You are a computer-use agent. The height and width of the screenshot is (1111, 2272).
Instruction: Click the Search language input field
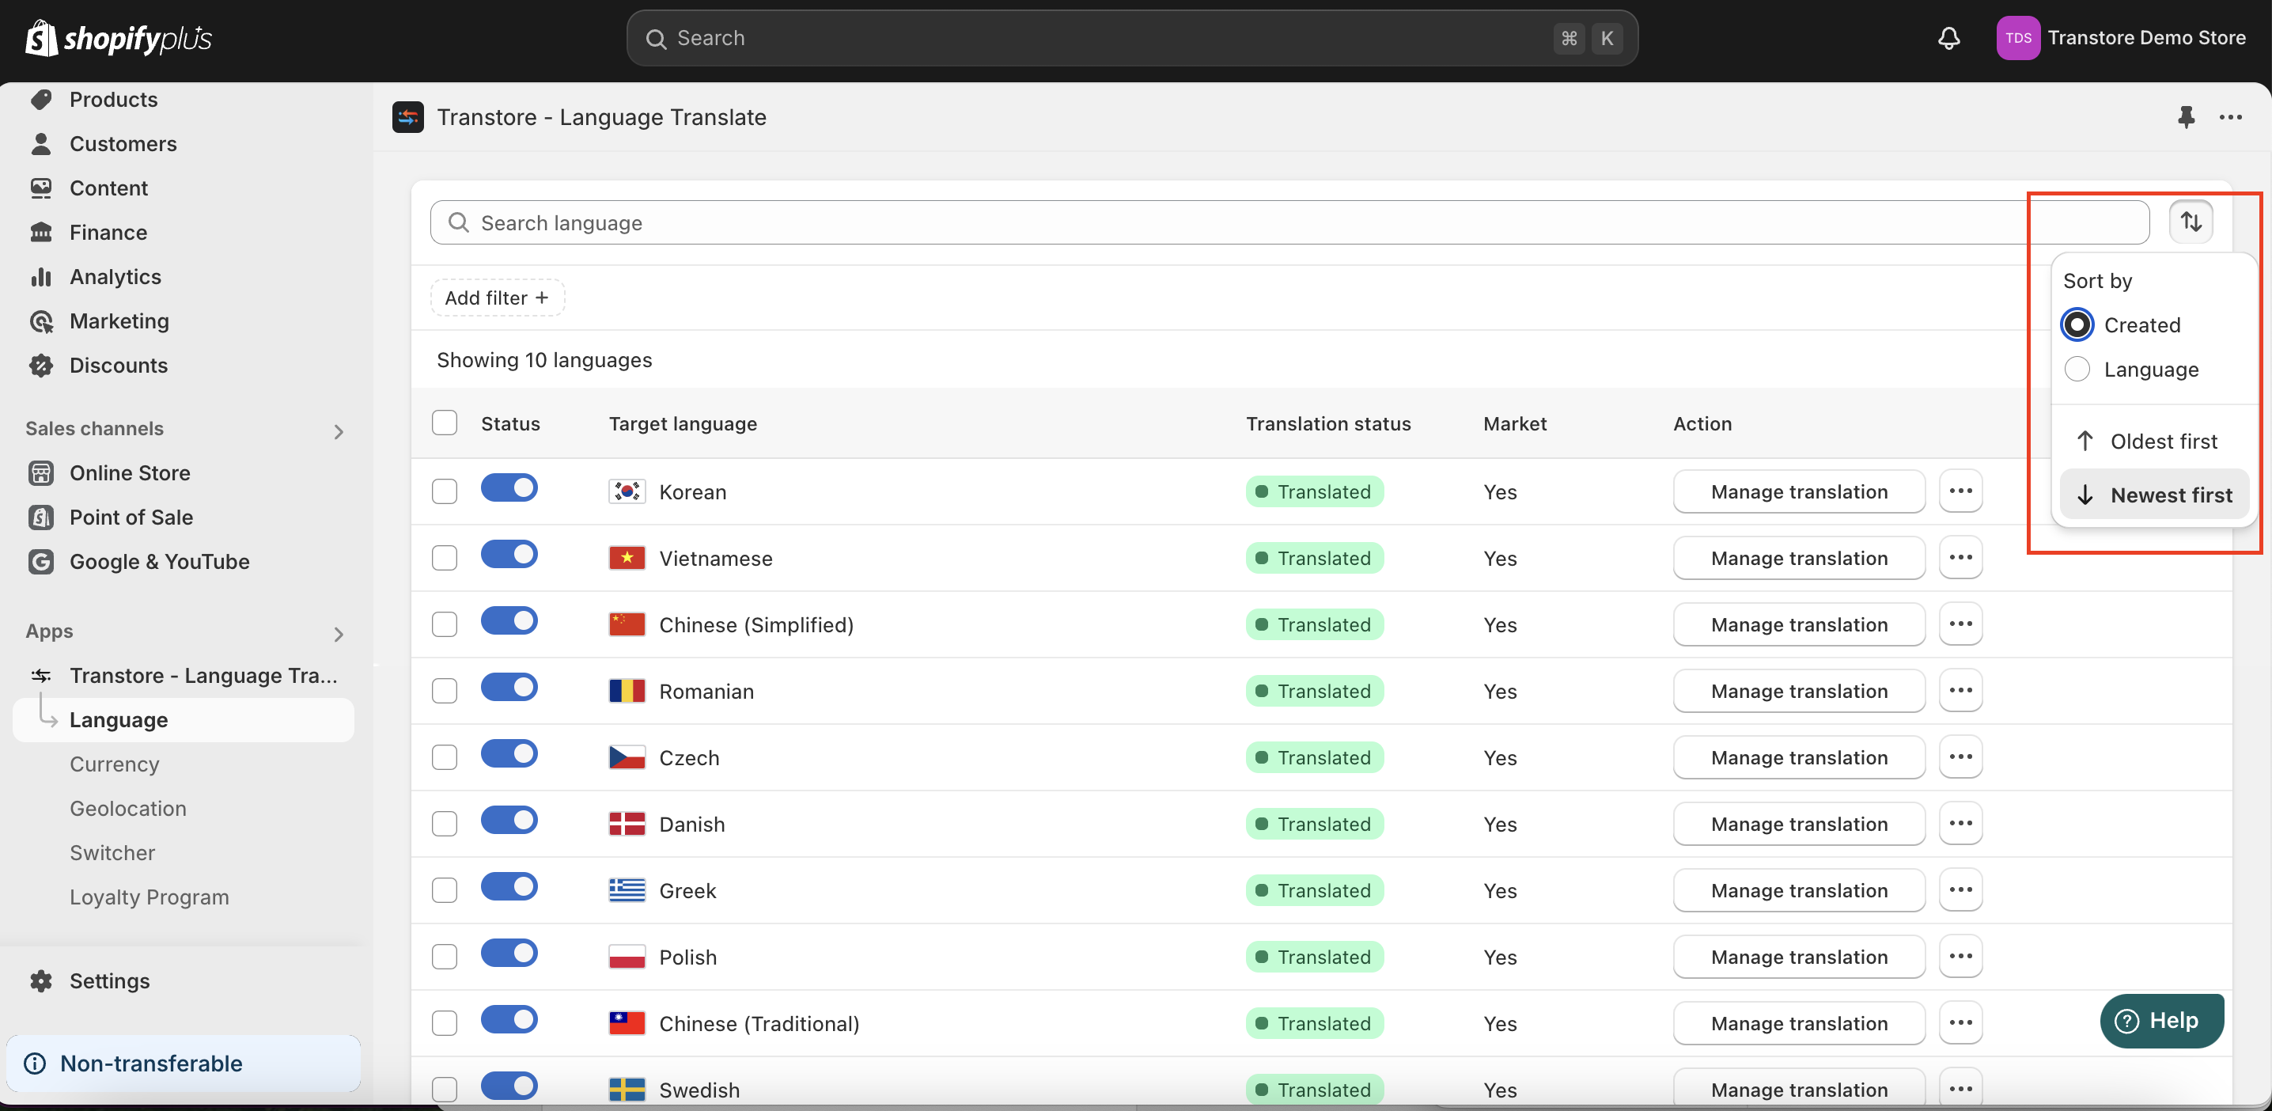pos(1288,222)
